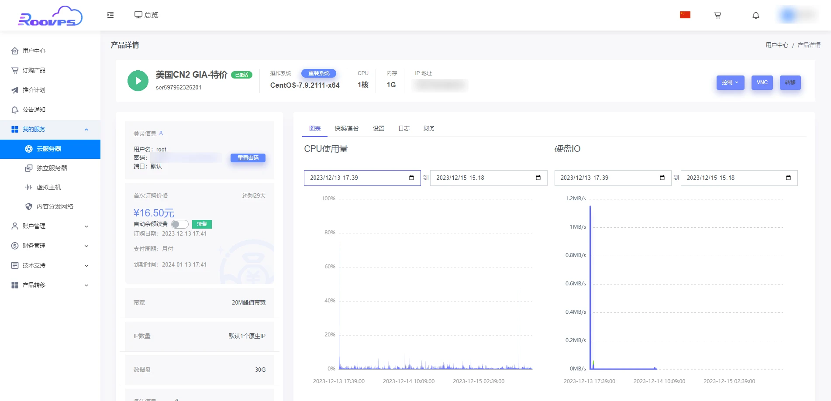This screenshot has width=831, height=401.
Task: Click the RooVPS logo
Action: click(50, 16)
